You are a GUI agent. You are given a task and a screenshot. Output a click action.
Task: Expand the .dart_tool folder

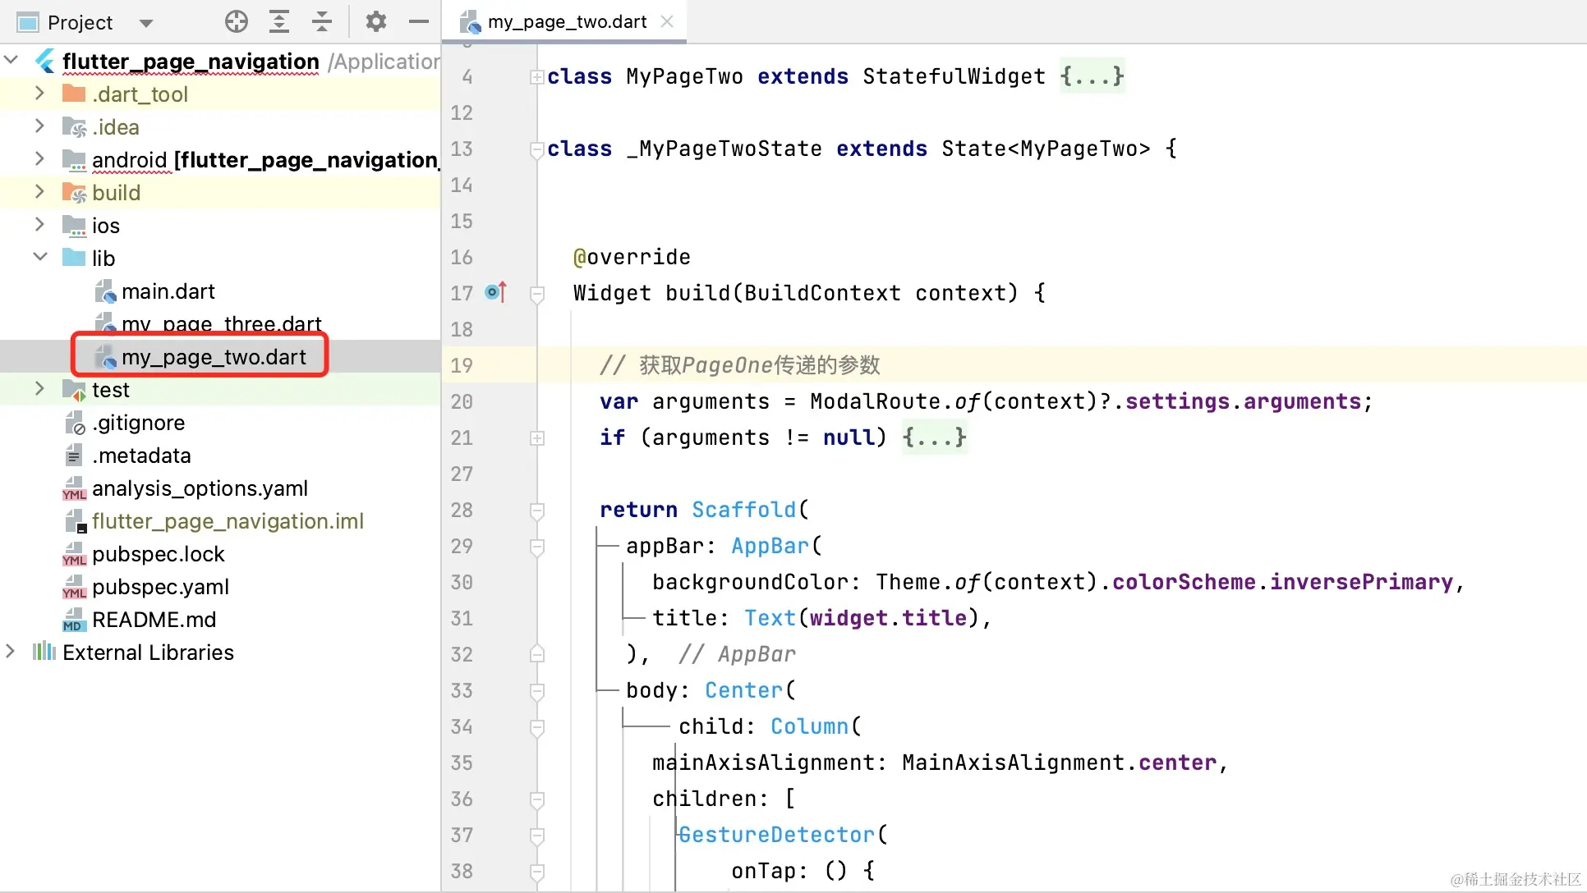(x=39, y=94)
